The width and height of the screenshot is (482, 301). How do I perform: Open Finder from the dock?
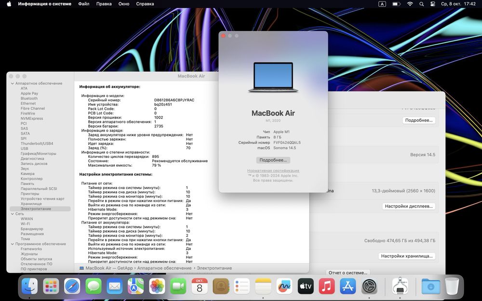pos(30,287)
